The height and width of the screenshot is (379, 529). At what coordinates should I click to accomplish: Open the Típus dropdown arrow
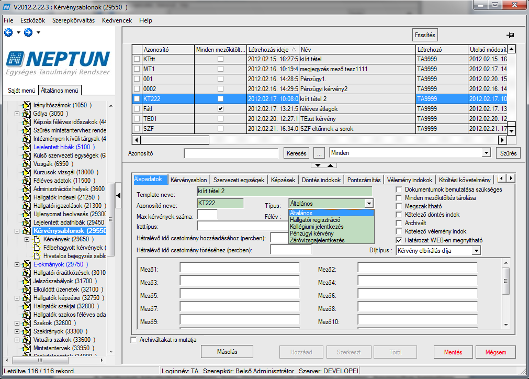[x=369, y=204]
